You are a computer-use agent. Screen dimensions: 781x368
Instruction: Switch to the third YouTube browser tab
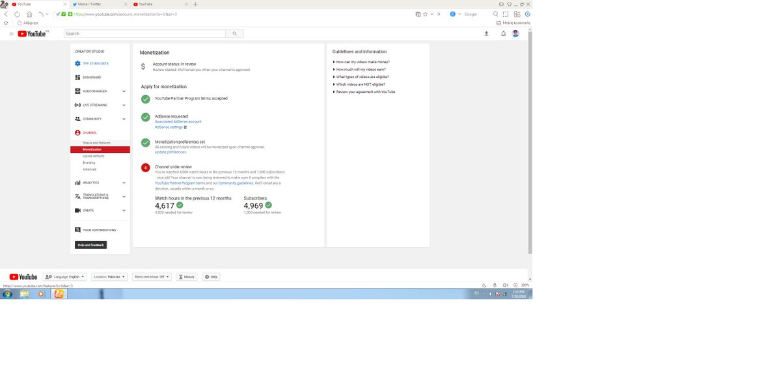pos(160,4)
